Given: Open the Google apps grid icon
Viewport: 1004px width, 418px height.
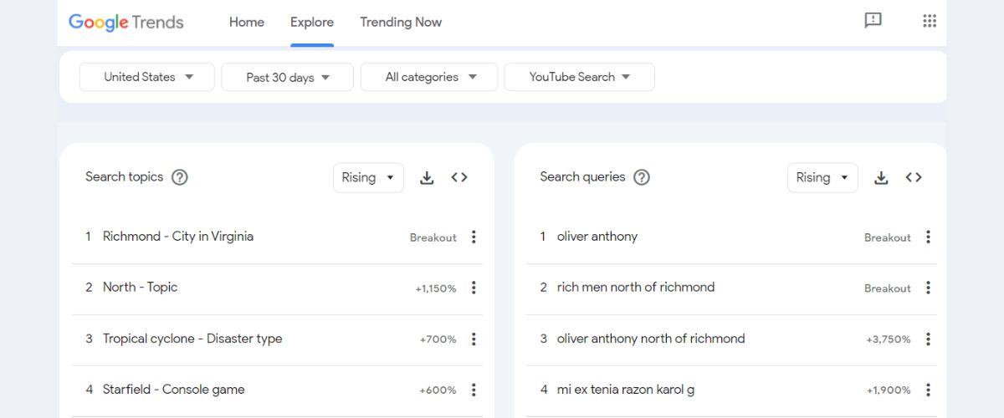Looking at the screenshot, I should pos(930,21).
